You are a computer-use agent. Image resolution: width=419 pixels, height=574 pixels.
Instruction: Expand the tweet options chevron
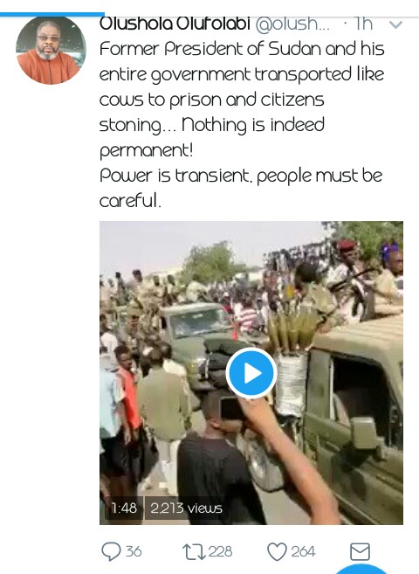[x=396, y=24]
